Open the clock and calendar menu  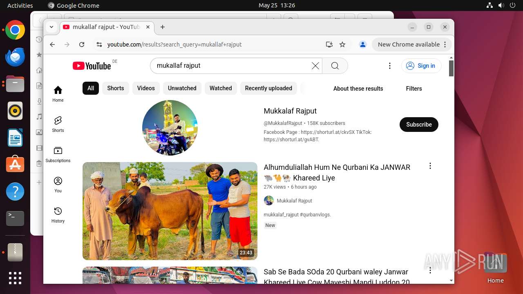[277, 5]
